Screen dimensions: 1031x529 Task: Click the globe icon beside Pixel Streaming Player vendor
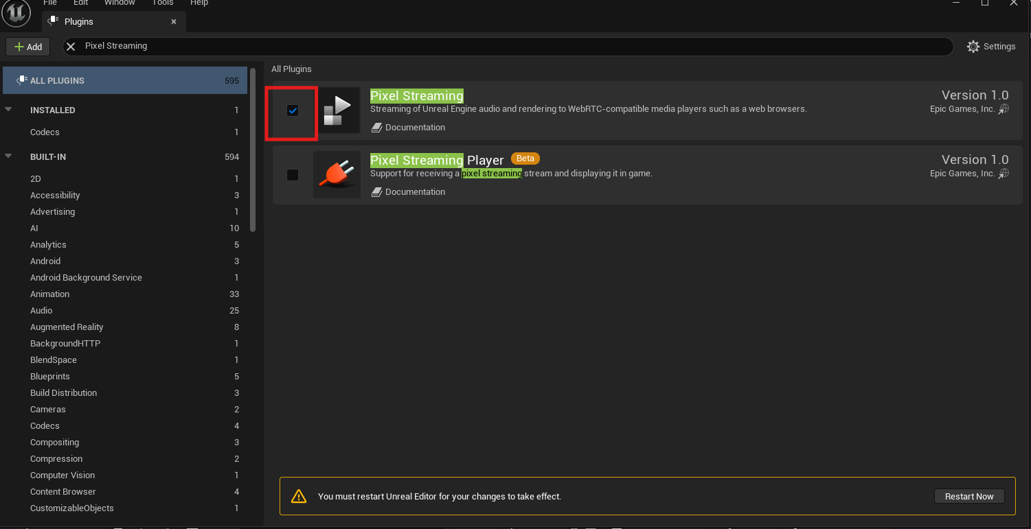tap(1004, 174)
